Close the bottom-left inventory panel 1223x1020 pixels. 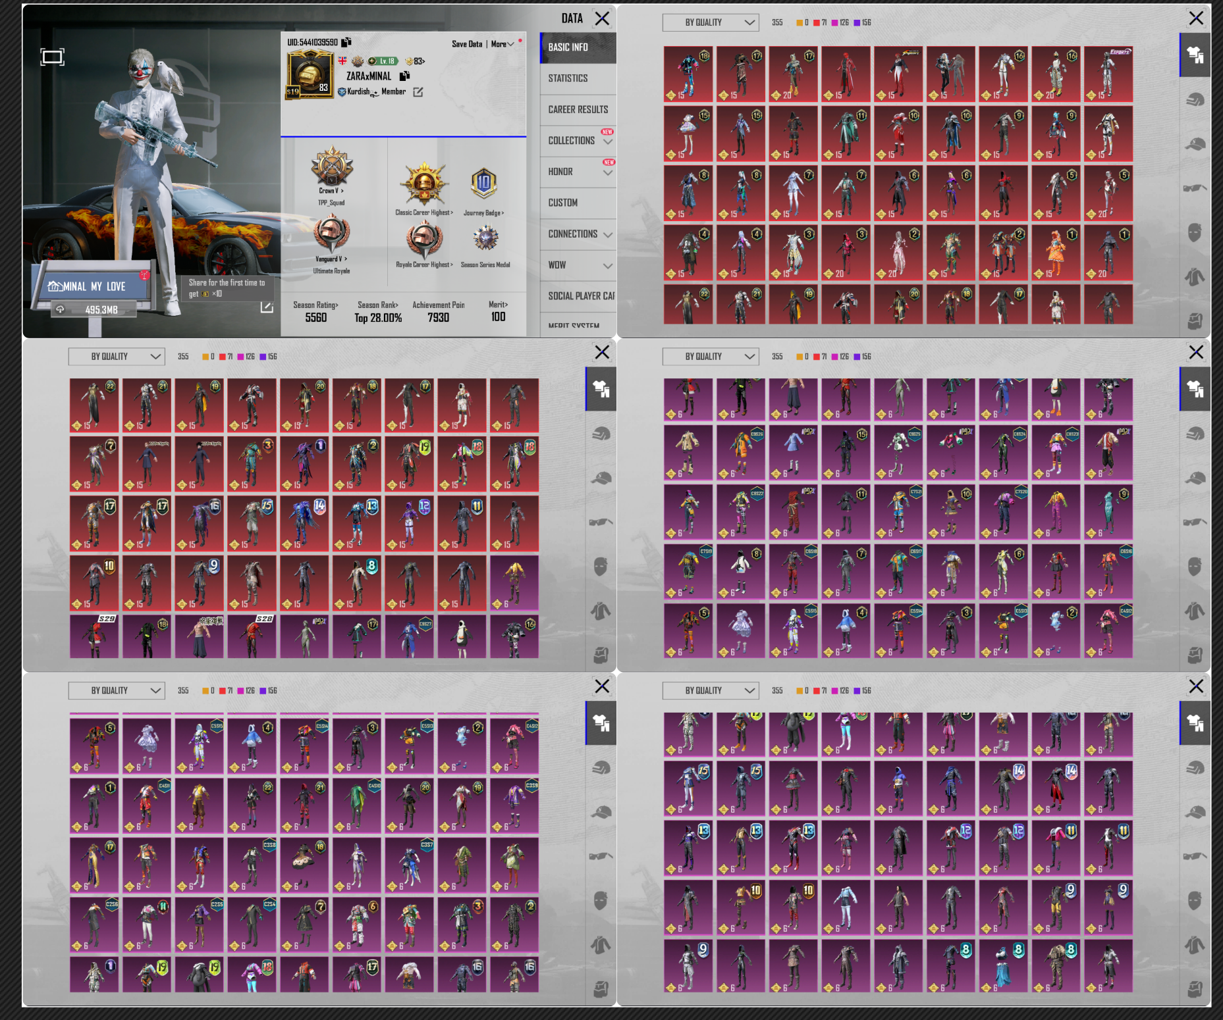[602, 686]
